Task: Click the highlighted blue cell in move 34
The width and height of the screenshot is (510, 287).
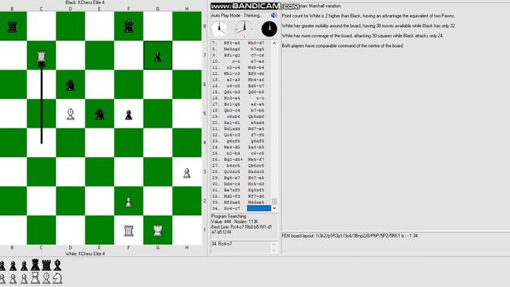Action: point(259,208)
